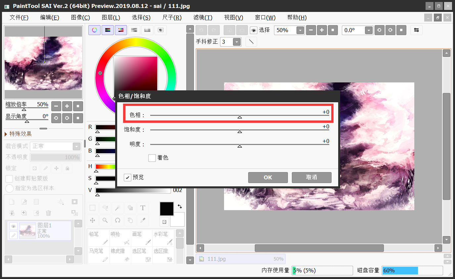
Task: Click the redo arrow in canvas toolbar
Action: click(214, 30)
